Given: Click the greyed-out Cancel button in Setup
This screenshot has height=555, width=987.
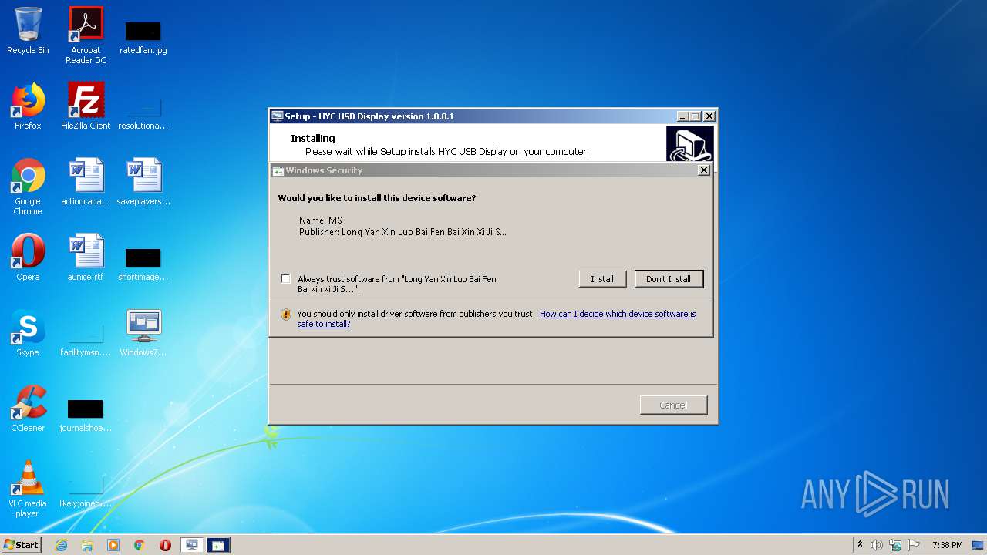Looking at the screenshot, I should [673, 405].
